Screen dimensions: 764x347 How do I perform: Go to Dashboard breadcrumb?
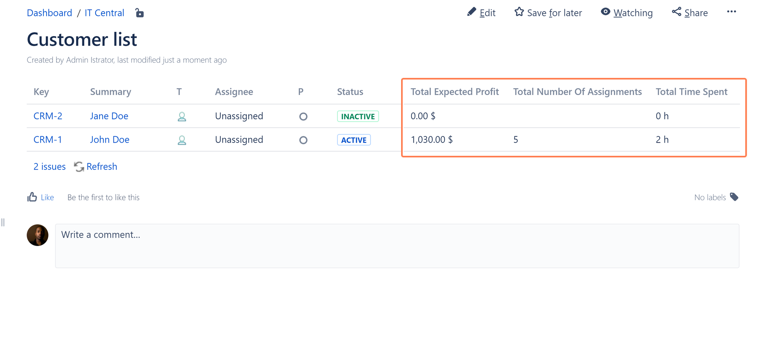point(49,13)
